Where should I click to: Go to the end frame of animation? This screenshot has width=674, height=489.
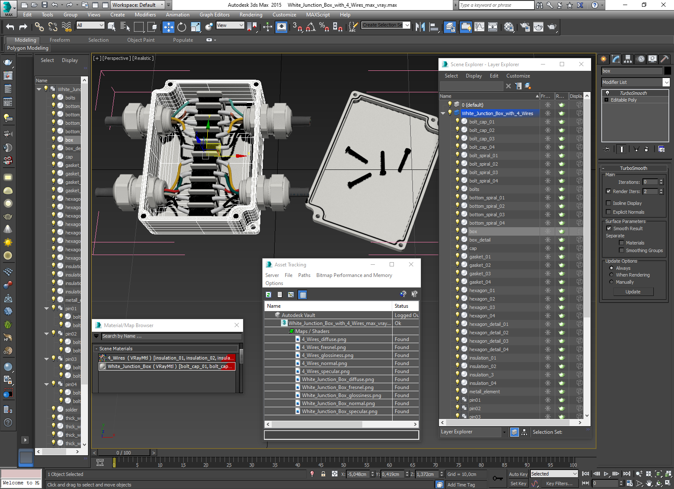click(x=627, y=474)
